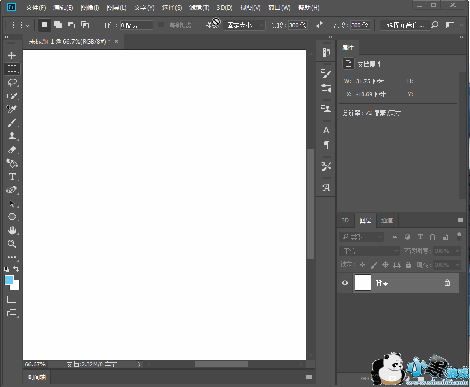Screen dimensions: 470x387
Task: Select the Eraser tool
Action: point(12,150)
